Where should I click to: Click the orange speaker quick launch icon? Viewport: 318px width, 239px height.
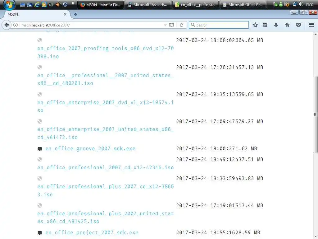[58, 4]
